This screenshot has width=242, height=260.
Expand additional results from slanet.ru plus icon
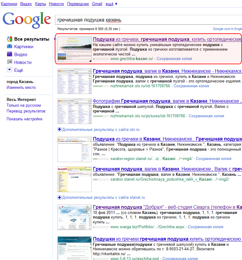coord(59,197)
